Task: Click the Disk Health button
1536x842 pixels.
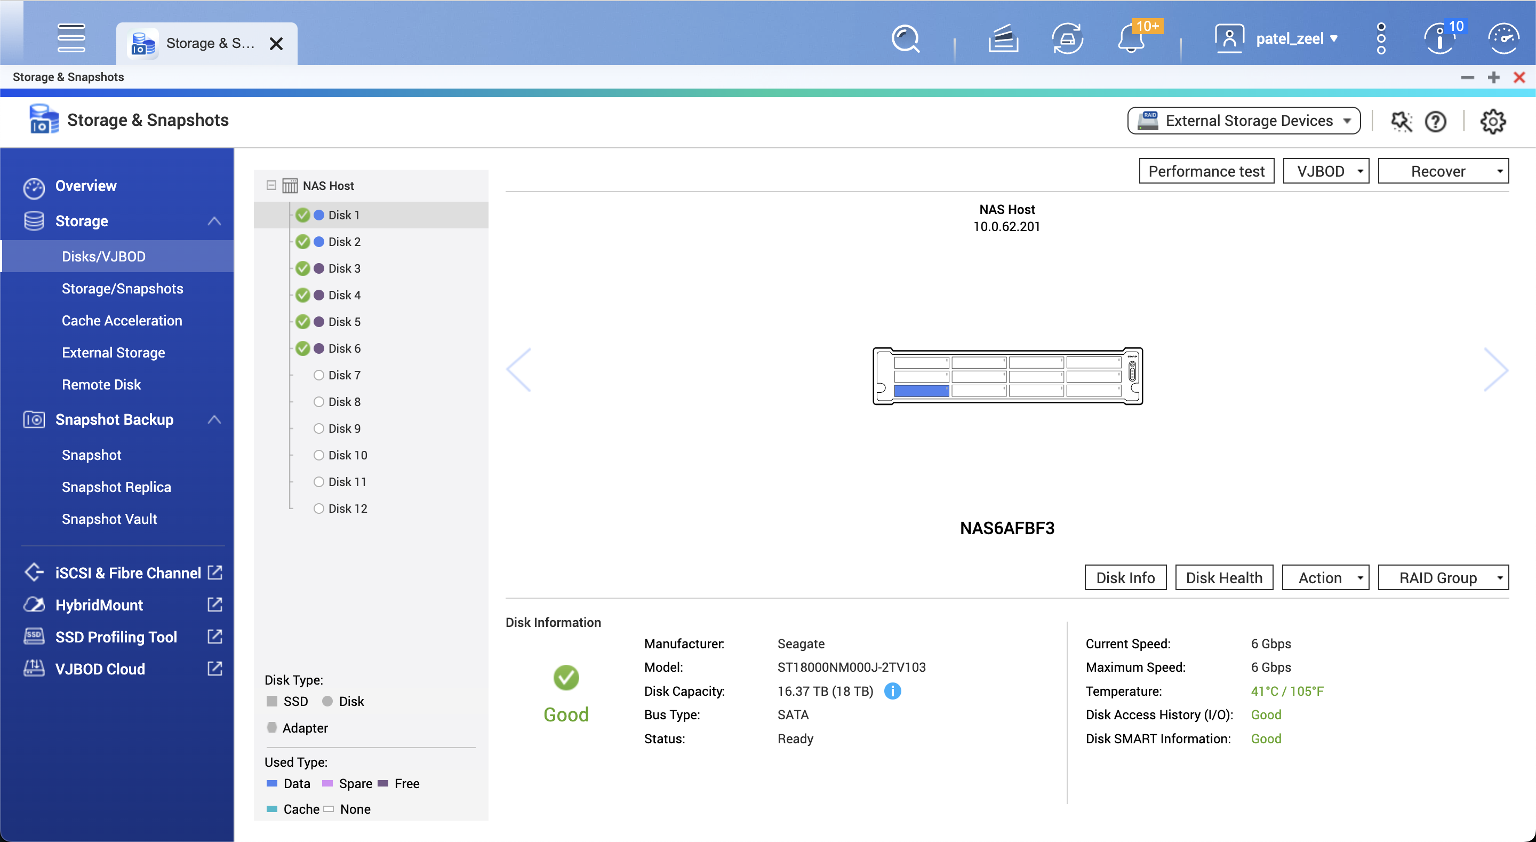Action: click(x=1223, y=578)
